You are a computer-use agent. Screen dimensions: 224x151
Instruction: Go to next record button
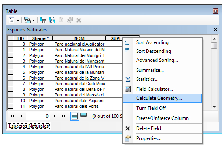point(55,116)
